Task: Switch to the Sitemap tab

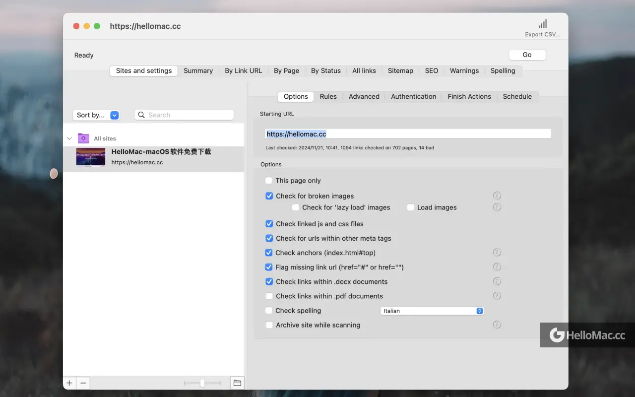Action: (x=400, y=71)
